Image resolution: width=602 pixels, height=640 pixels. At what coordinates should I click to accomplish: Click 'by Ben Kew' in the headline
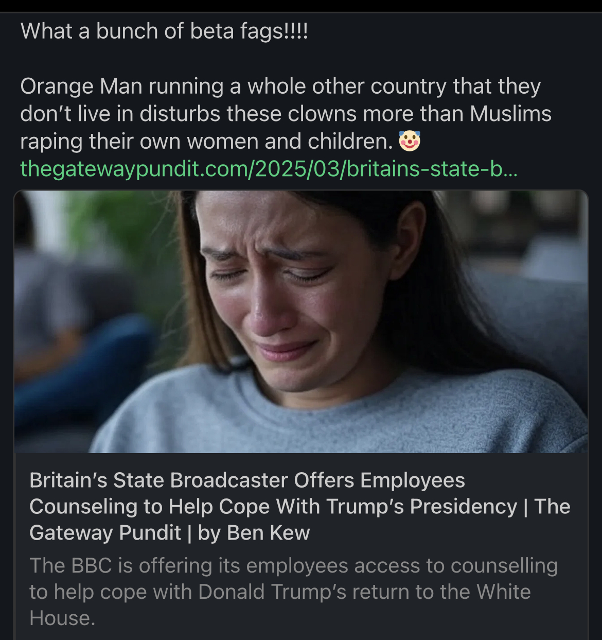[x=256, y=533]
